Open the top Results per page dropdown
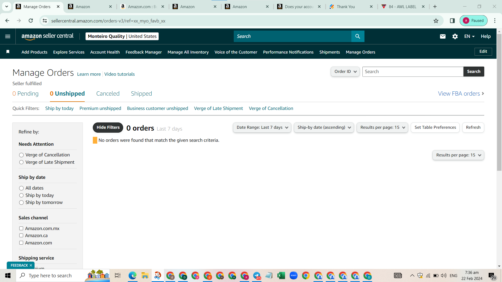Viewport: 502px width, 282px height. (382, 127)
